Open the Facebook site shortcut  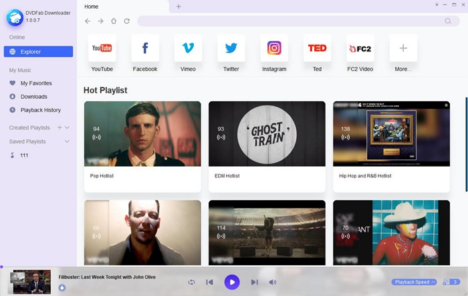[145, 48]
